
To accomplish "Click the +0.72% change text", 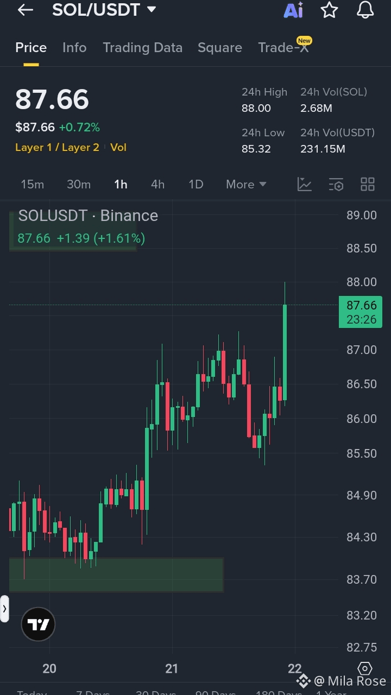I will [x=79, y=128].
